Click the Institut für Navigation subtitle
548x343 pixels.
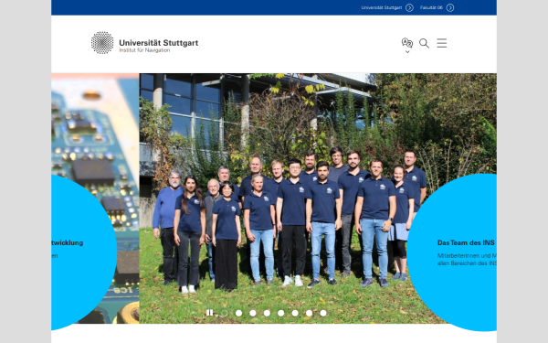(144, 50)
